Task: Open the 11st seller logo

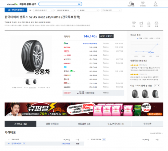Action: pyautogui.click(x=66, y=51)
